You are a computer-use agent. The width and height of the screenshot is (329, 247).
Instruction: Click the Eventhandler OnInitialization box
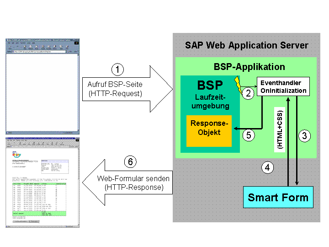click(x=283, y=86)
